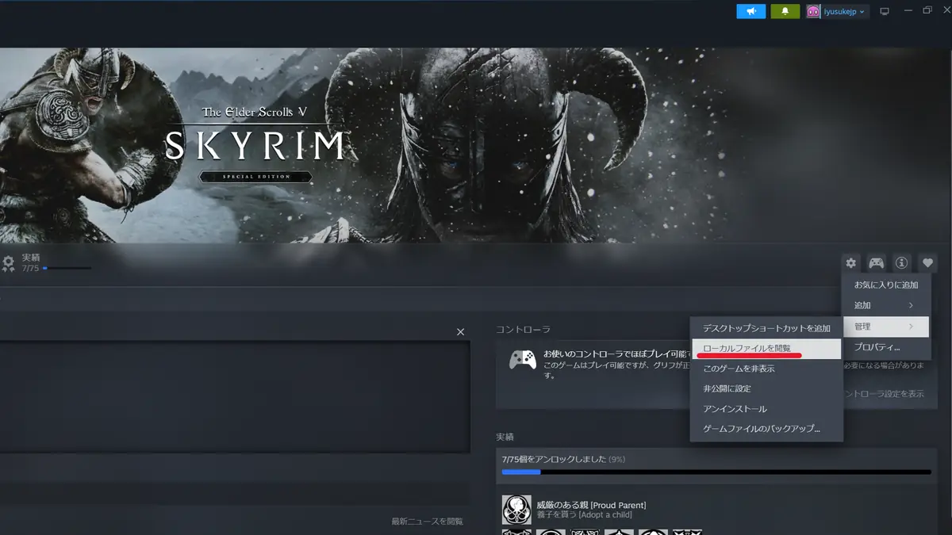Viewport: 952px width, 535px height.
Task: Open controller settings via the gamepad icon
Action: pyautogui.click(x=876, y=263)
